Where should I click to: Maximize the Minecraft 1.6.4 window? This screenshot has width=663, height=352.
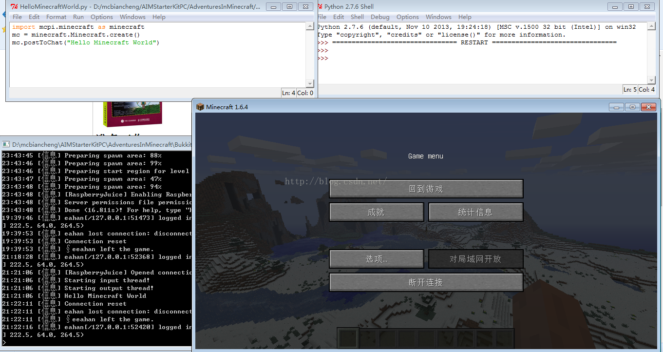(632, 107)
